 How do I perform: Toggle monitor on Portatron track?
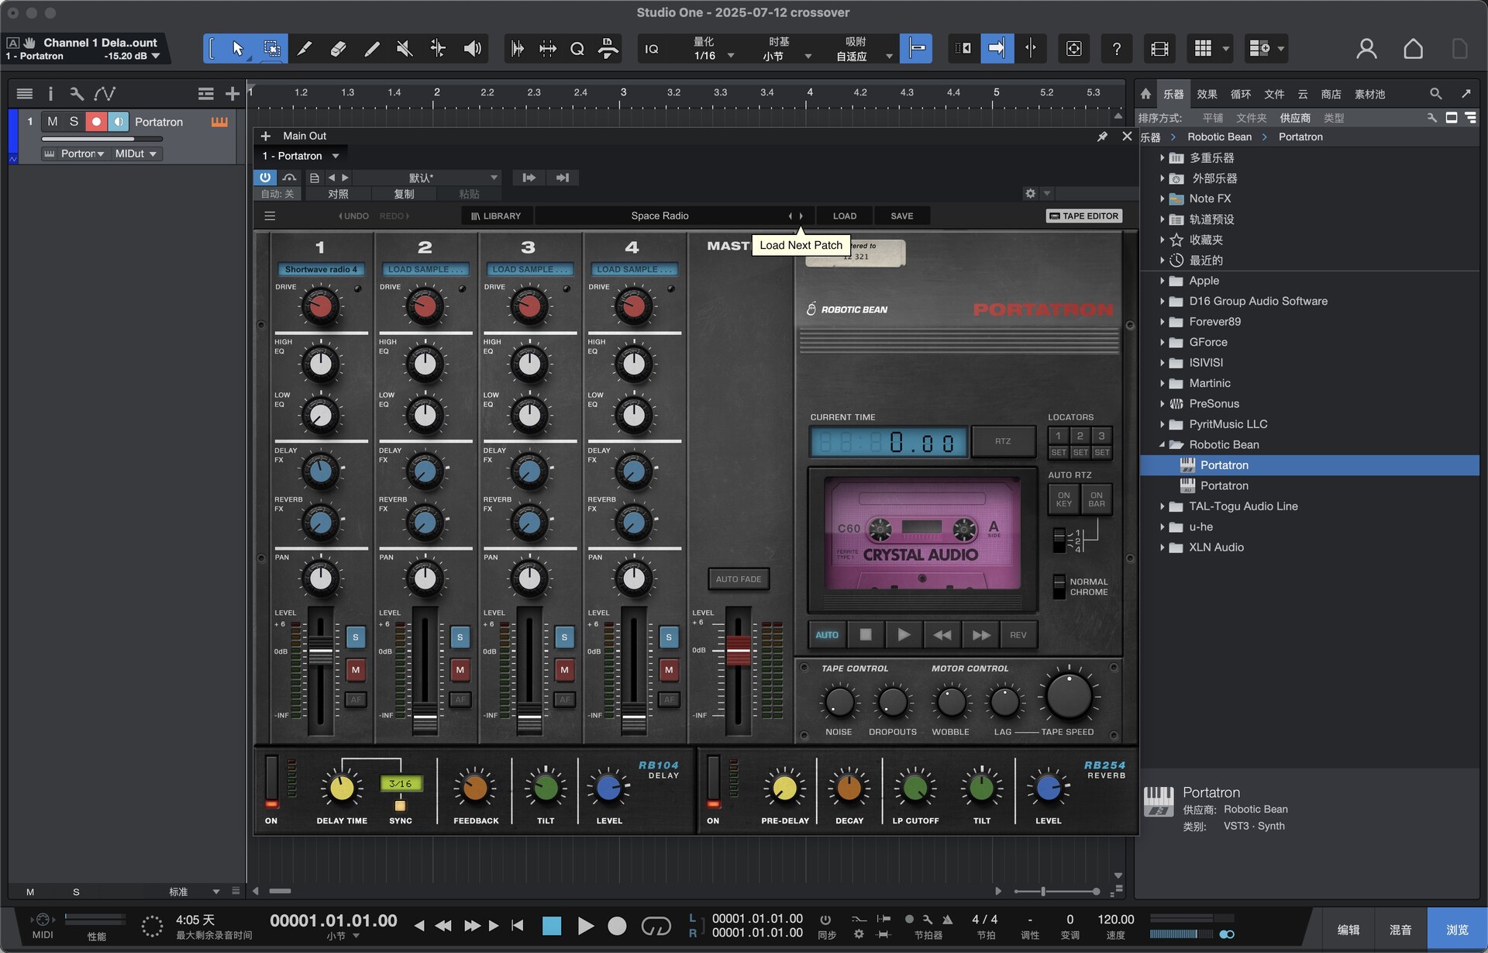119,122
